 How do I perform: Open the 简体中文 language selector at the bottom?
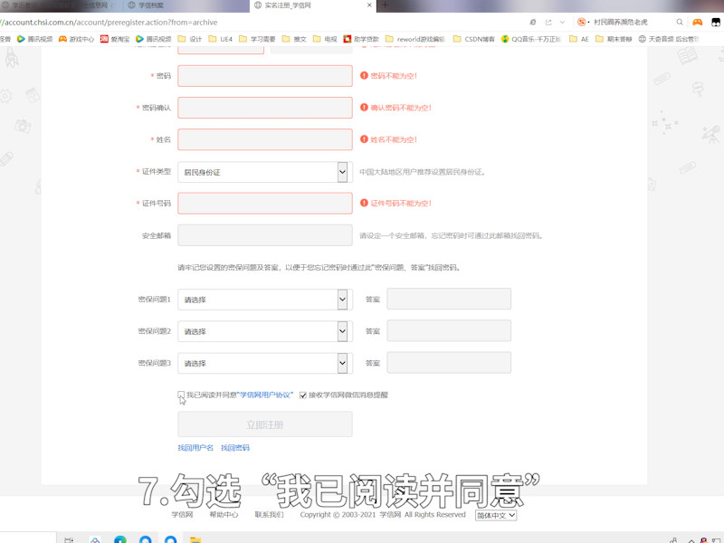(x=493, y=516)
